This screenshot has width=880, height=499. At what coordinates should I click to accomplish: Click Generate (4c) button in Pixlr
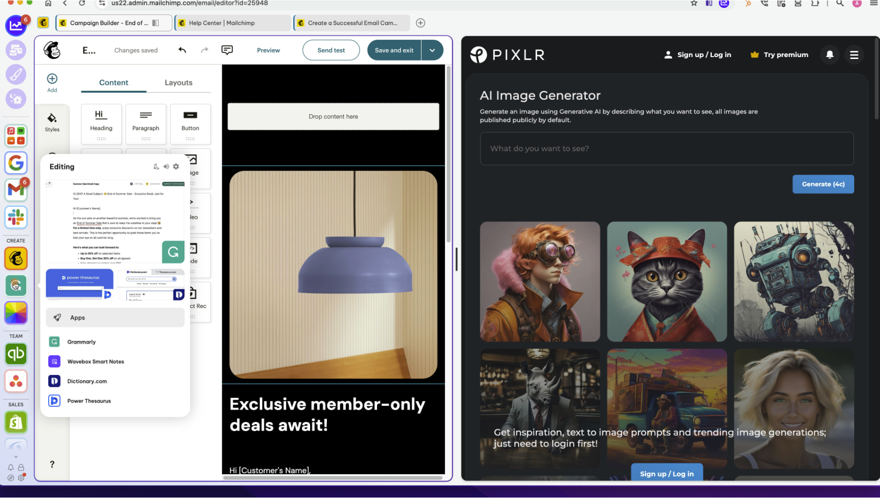(x=822, y=184)
